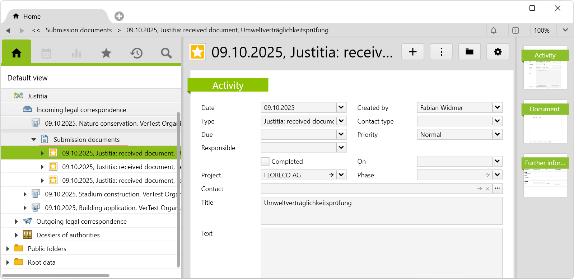Click the plus button to add entry

coord(413,52)
